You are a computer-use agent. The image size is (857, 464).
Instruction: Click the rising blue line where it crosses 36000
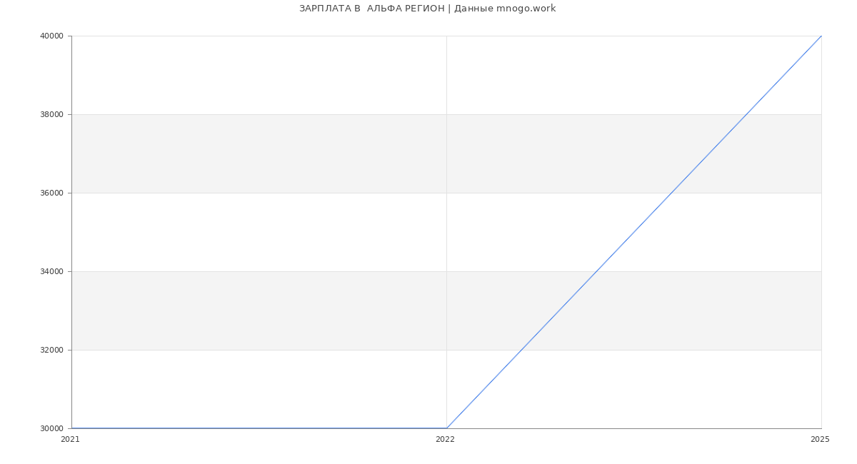[x=671, y=193]
